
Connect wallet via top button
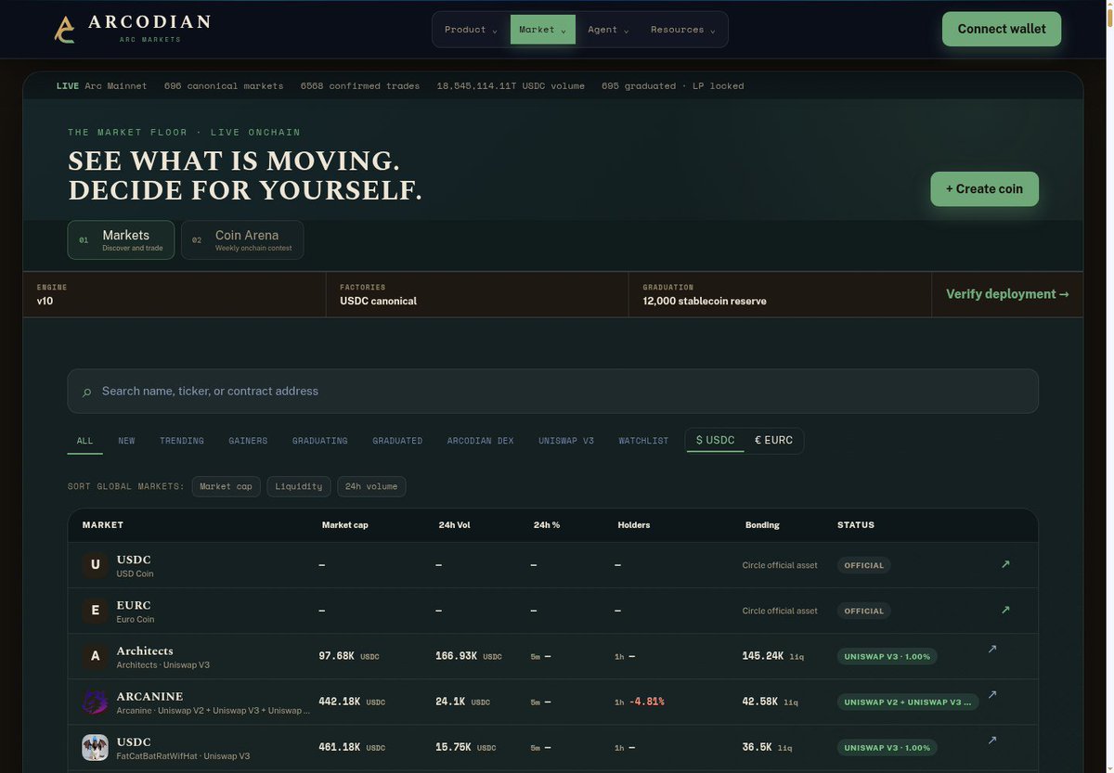pyautogui.click(x=1002, y=29)
